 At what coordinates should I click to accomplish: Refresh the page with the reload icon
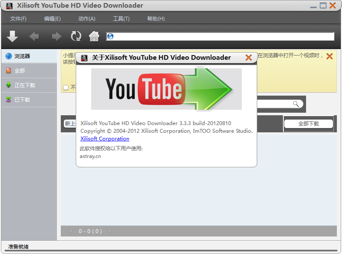coord(76,36)
